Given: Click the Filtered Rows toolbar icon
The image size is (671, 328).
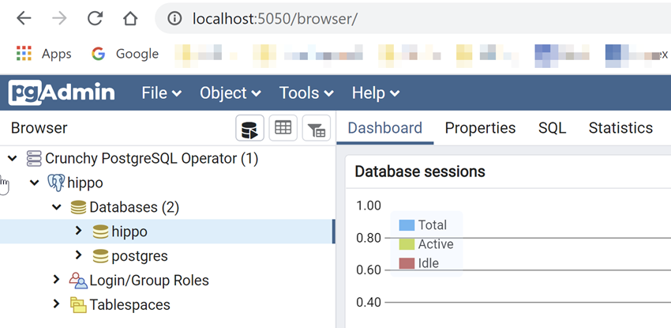Looking at the screenshot, I should point(317,128).
